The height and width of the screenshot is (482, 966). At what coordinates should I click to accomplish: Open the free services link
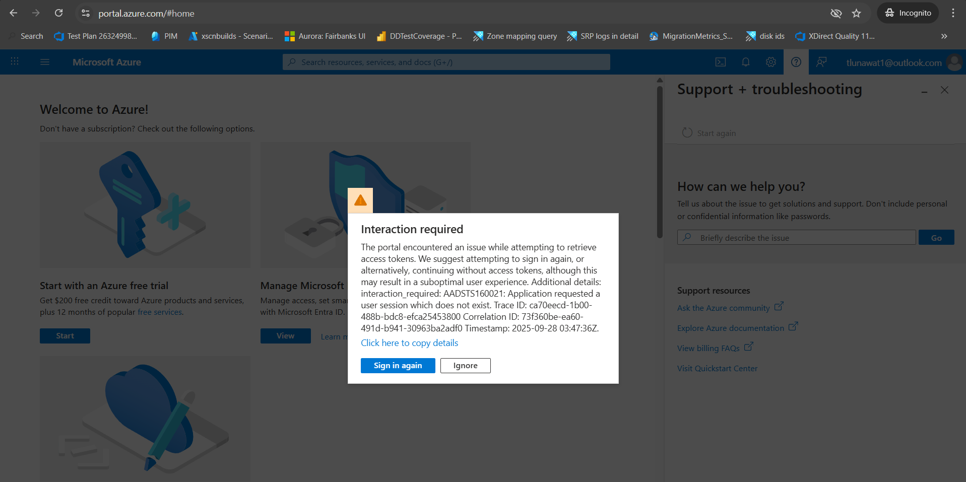point(160,312)
